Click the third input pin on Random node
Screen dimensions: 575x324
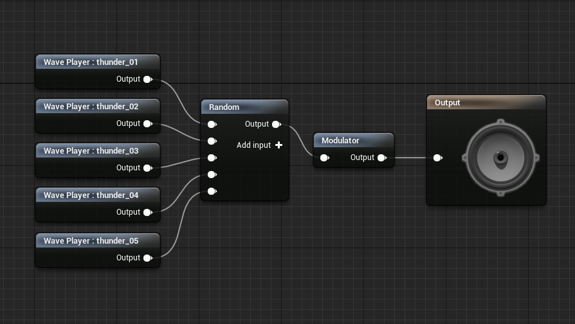coord(211,157)
